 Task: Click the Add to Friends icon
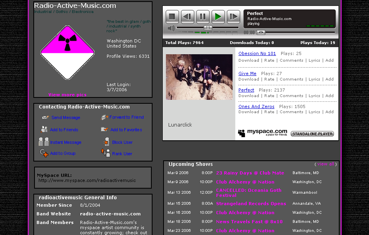tap(44, 129)
